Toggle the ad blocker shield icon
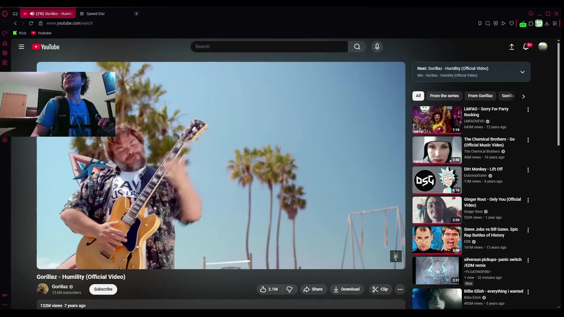Viewport: 564px width, 317px height. 496,23
